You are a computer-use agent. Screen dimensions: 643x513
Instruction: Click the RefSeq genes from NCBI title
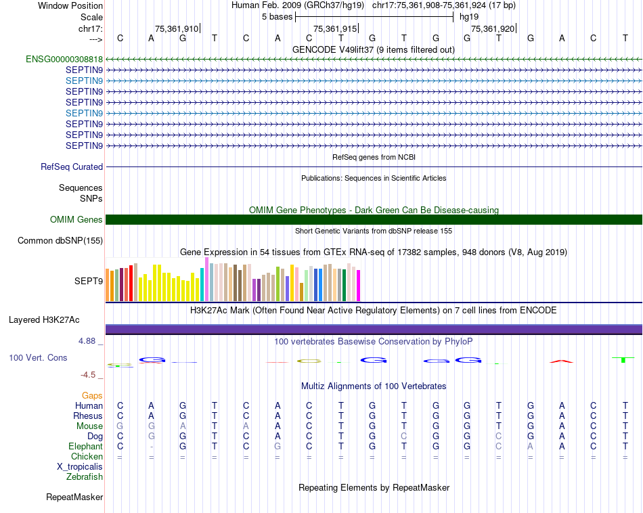click(x=374, y=157)
